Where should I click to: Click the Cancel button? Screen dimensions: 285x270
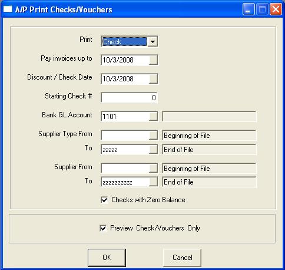click(182, 258)
